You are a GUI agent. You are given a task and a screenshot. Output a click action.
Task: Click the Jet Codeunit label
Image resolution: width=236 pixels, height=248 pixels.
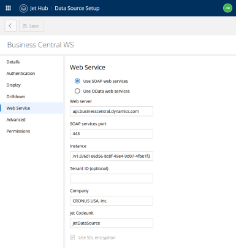click(82, 213)
